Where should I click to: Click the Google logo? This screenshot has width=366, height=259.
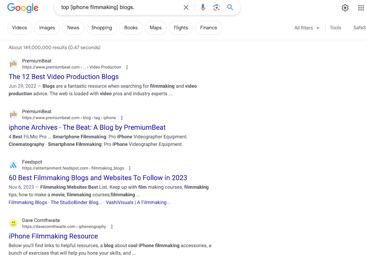pyautogui.click(x=22, y=8)
